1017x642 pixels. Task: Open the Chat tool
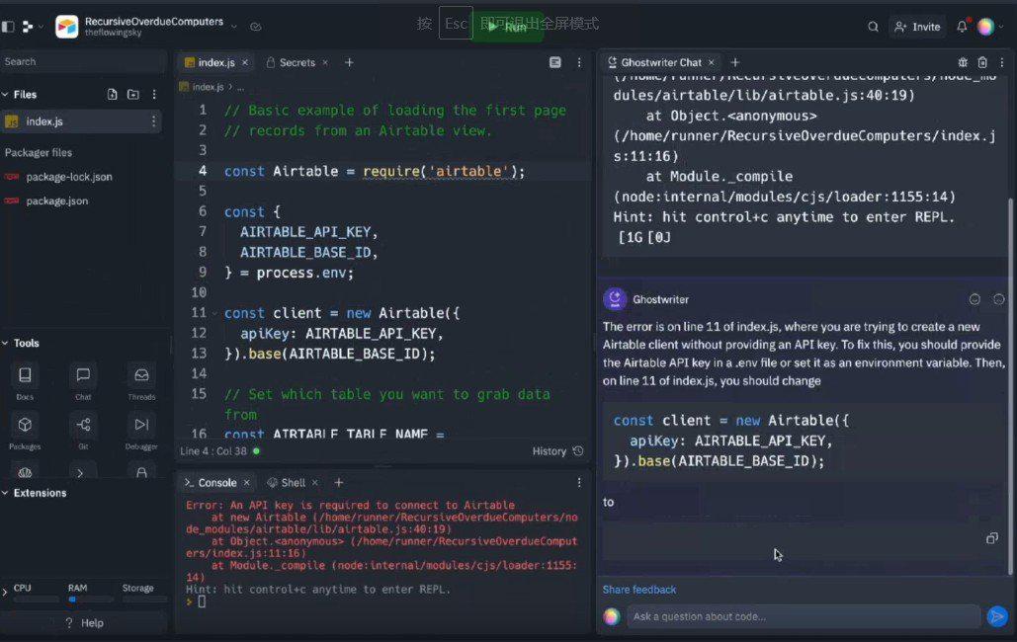point(83,382)
